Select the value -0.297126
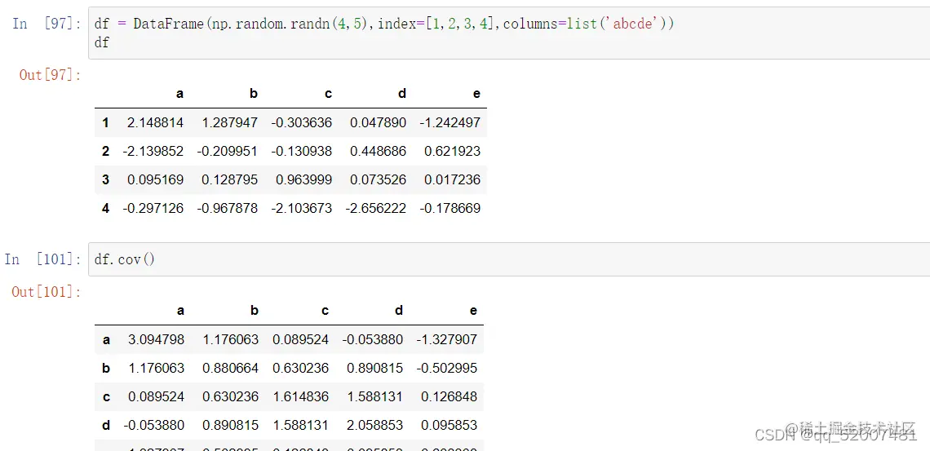Viewport: 930px width, 451px height. (x=153, y=208)
